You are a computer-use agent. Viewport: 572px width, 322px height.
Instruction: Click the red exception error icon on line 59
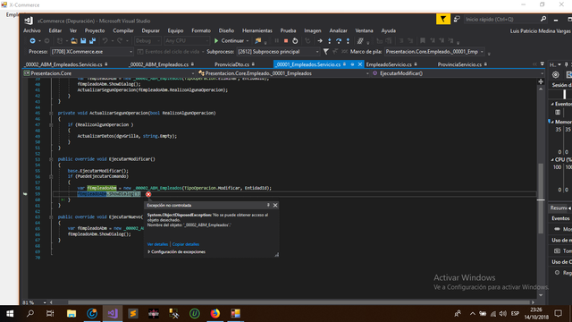pyautogui.click(x=148, y=194)
